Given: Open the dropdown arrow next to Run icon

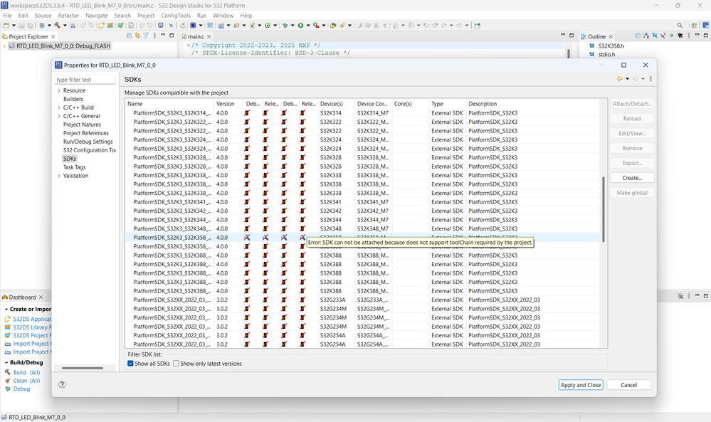Looking at the screenshot, I should [x=308, y=26].
